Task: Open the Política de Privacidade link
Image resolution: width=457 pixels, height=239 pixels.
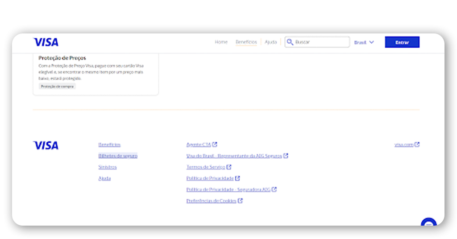Action: click(x=210, y=178)
